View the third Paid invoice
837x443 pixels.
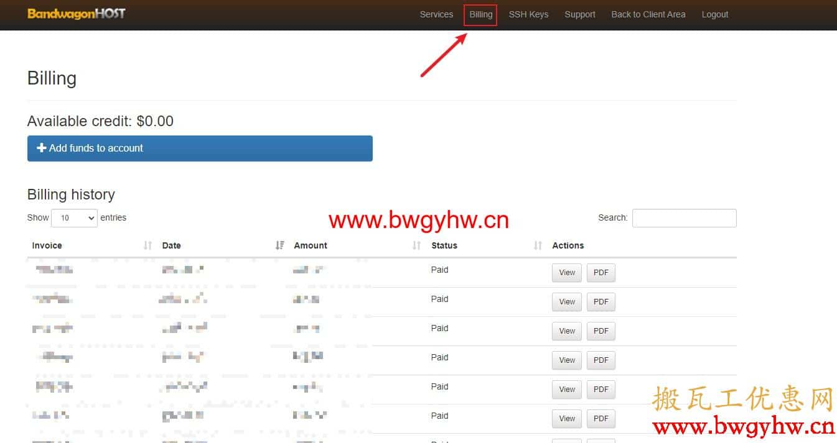[567, 331]
